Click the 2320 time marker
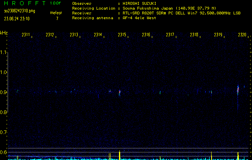 tap(242, 35)
